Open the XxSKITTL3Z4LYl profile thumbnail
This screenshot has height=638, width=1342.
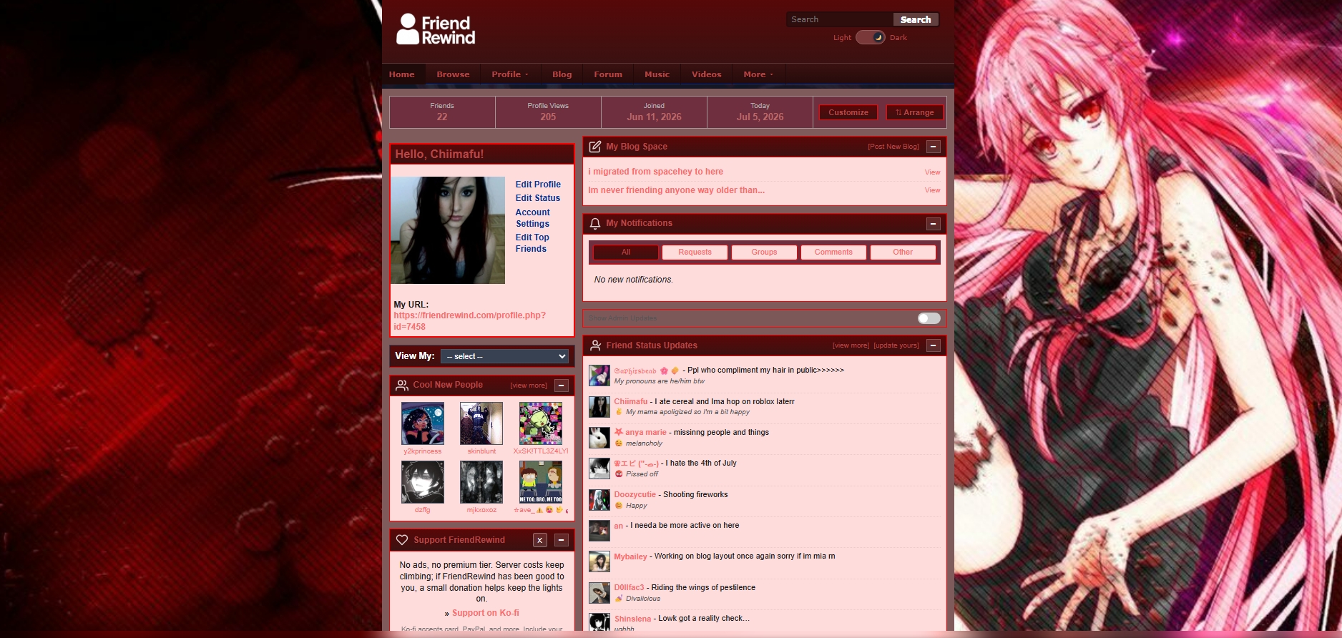click(541, 423)
